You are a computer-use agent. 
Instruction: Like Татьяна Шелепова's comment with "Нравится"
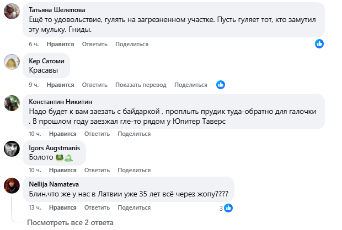click(60, 44)
